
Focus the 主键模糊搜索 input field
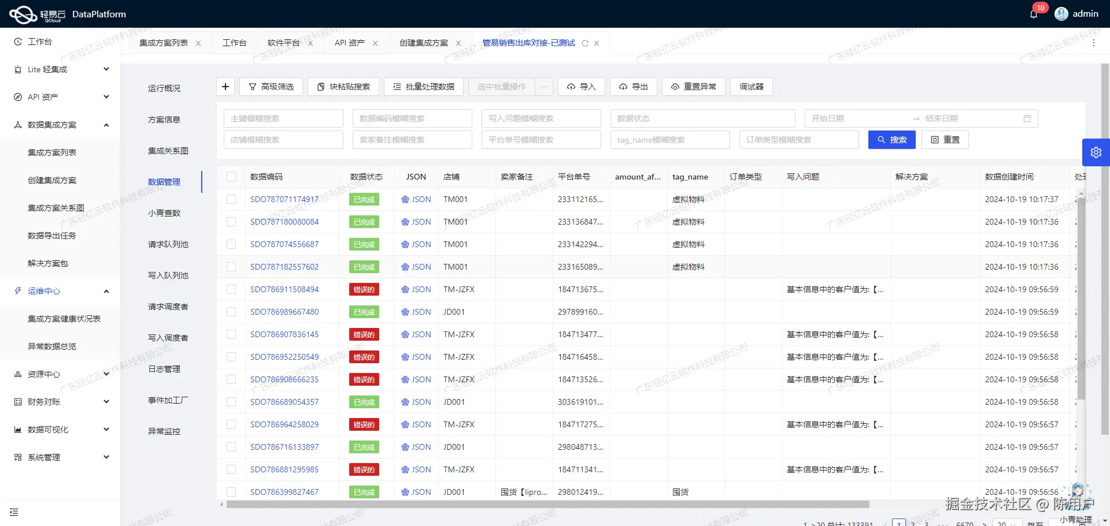pyautogui.click(x=283, y=118)
